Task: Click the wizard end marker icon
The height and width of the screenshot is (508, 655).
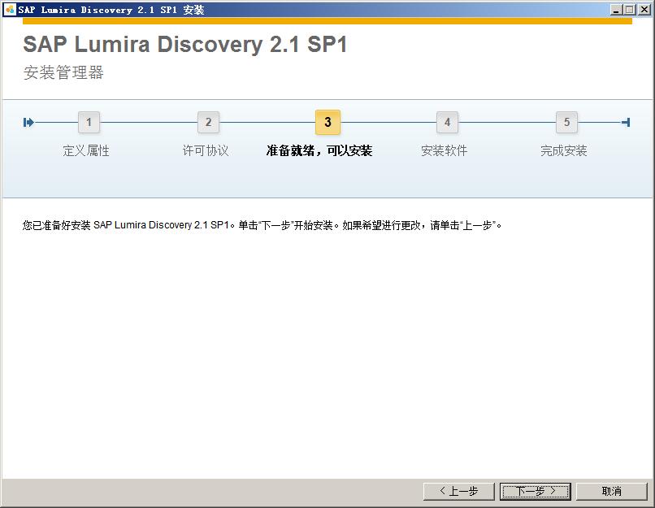Action: pos(626,123)
